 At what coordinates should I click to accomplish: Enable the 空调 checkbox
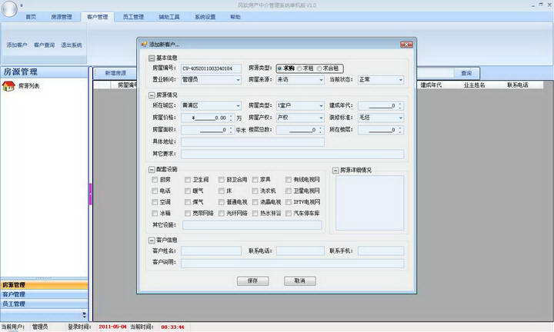coord(155,202)
